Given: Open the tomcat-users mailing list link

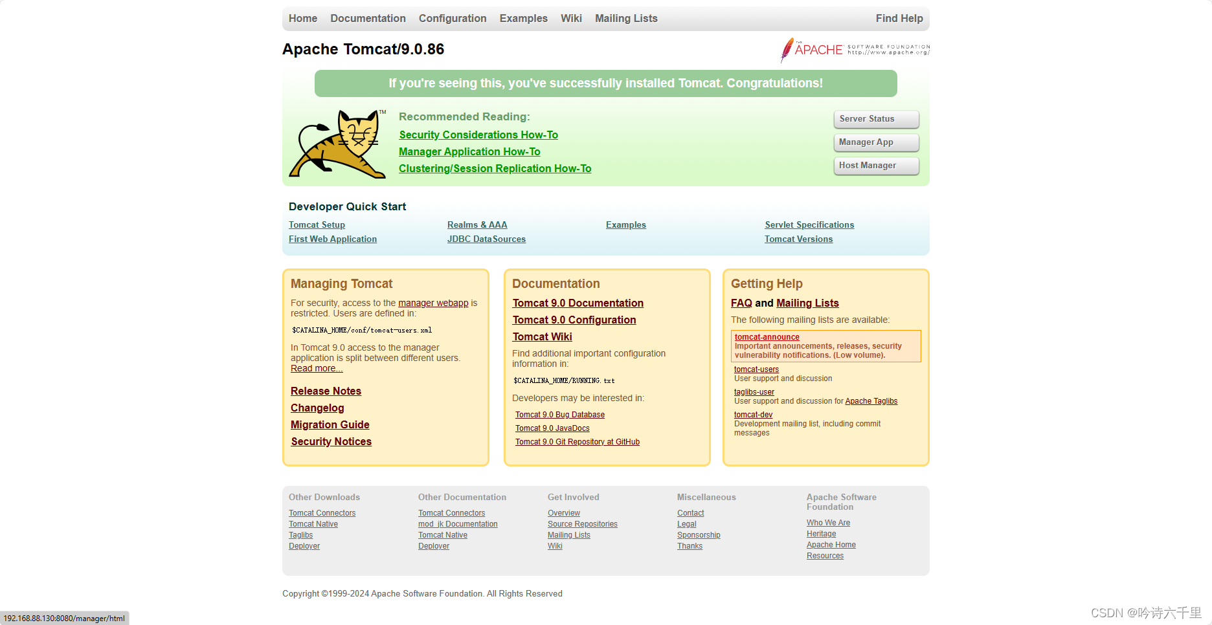Looking at the screenshot, I should click(756, 369).
